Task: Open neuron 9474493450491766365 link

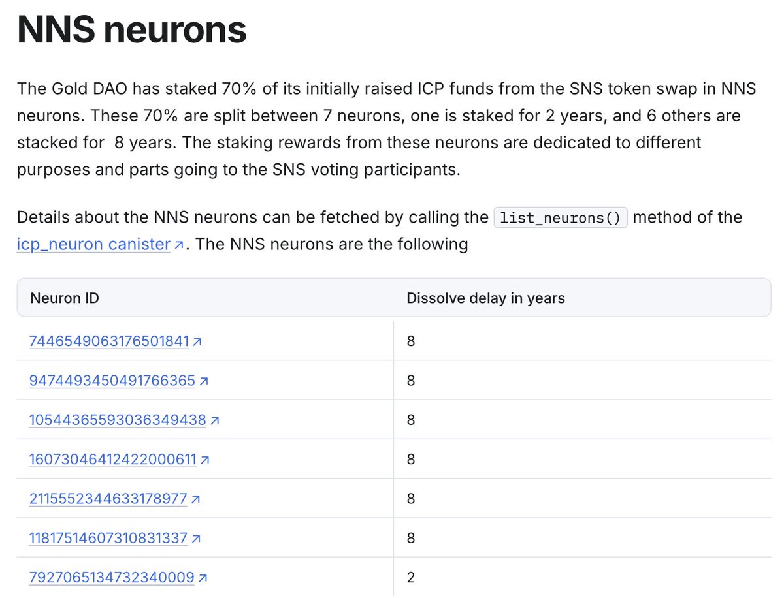Action: 112,381
